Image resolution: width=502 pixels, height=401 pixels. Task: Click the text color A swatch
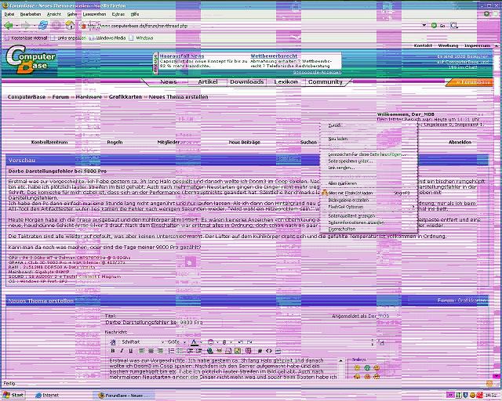(x=194, y=341)
